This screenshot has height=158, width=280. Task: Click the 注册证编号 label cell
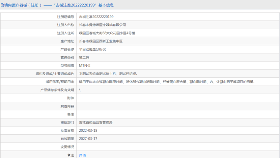pyautogui.click(x=39, y=17)
